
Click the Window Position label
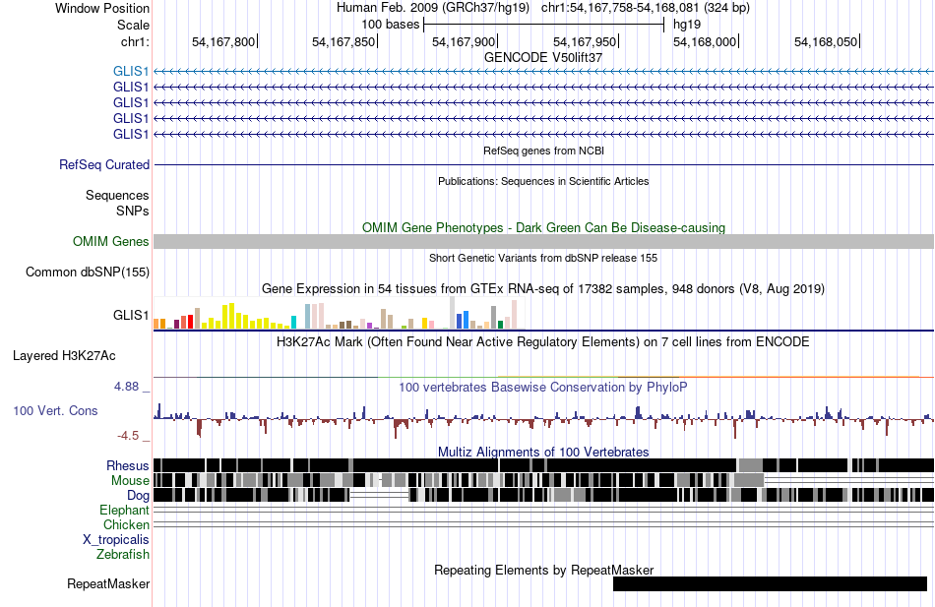(102, 8)
